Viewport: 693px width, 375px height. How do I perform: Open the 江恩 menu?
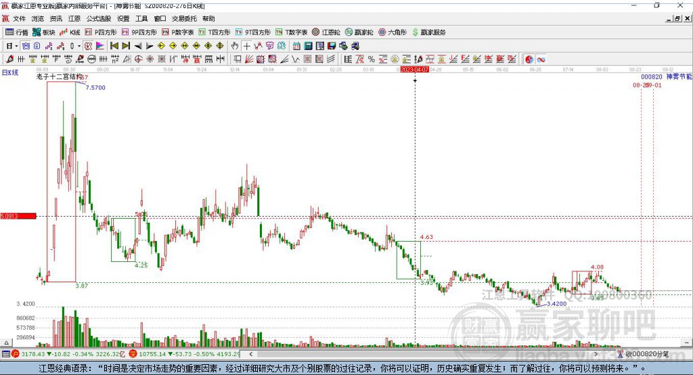(74, 18)
